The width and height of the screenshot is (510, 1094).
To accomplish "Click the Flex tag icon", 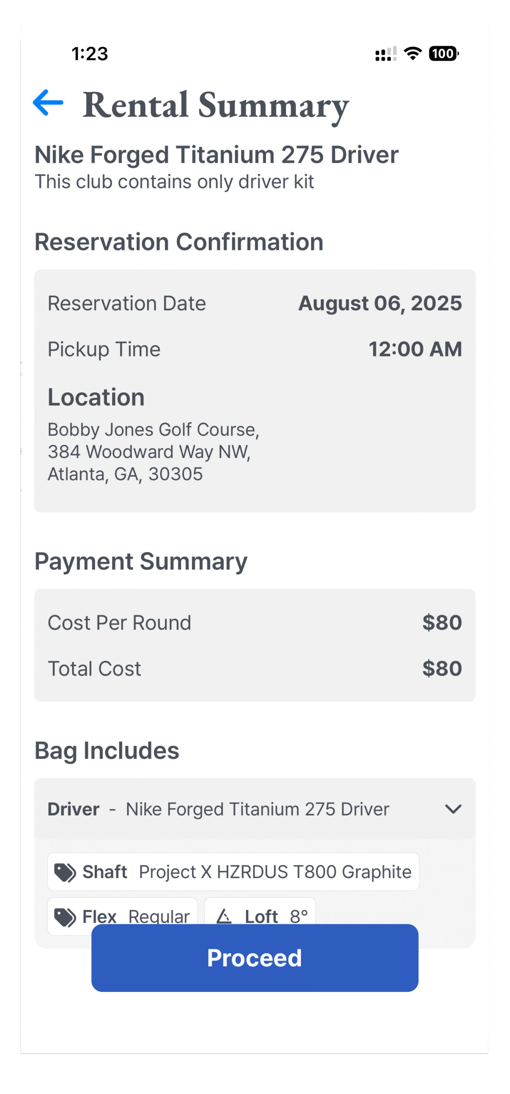I will 65,916.
